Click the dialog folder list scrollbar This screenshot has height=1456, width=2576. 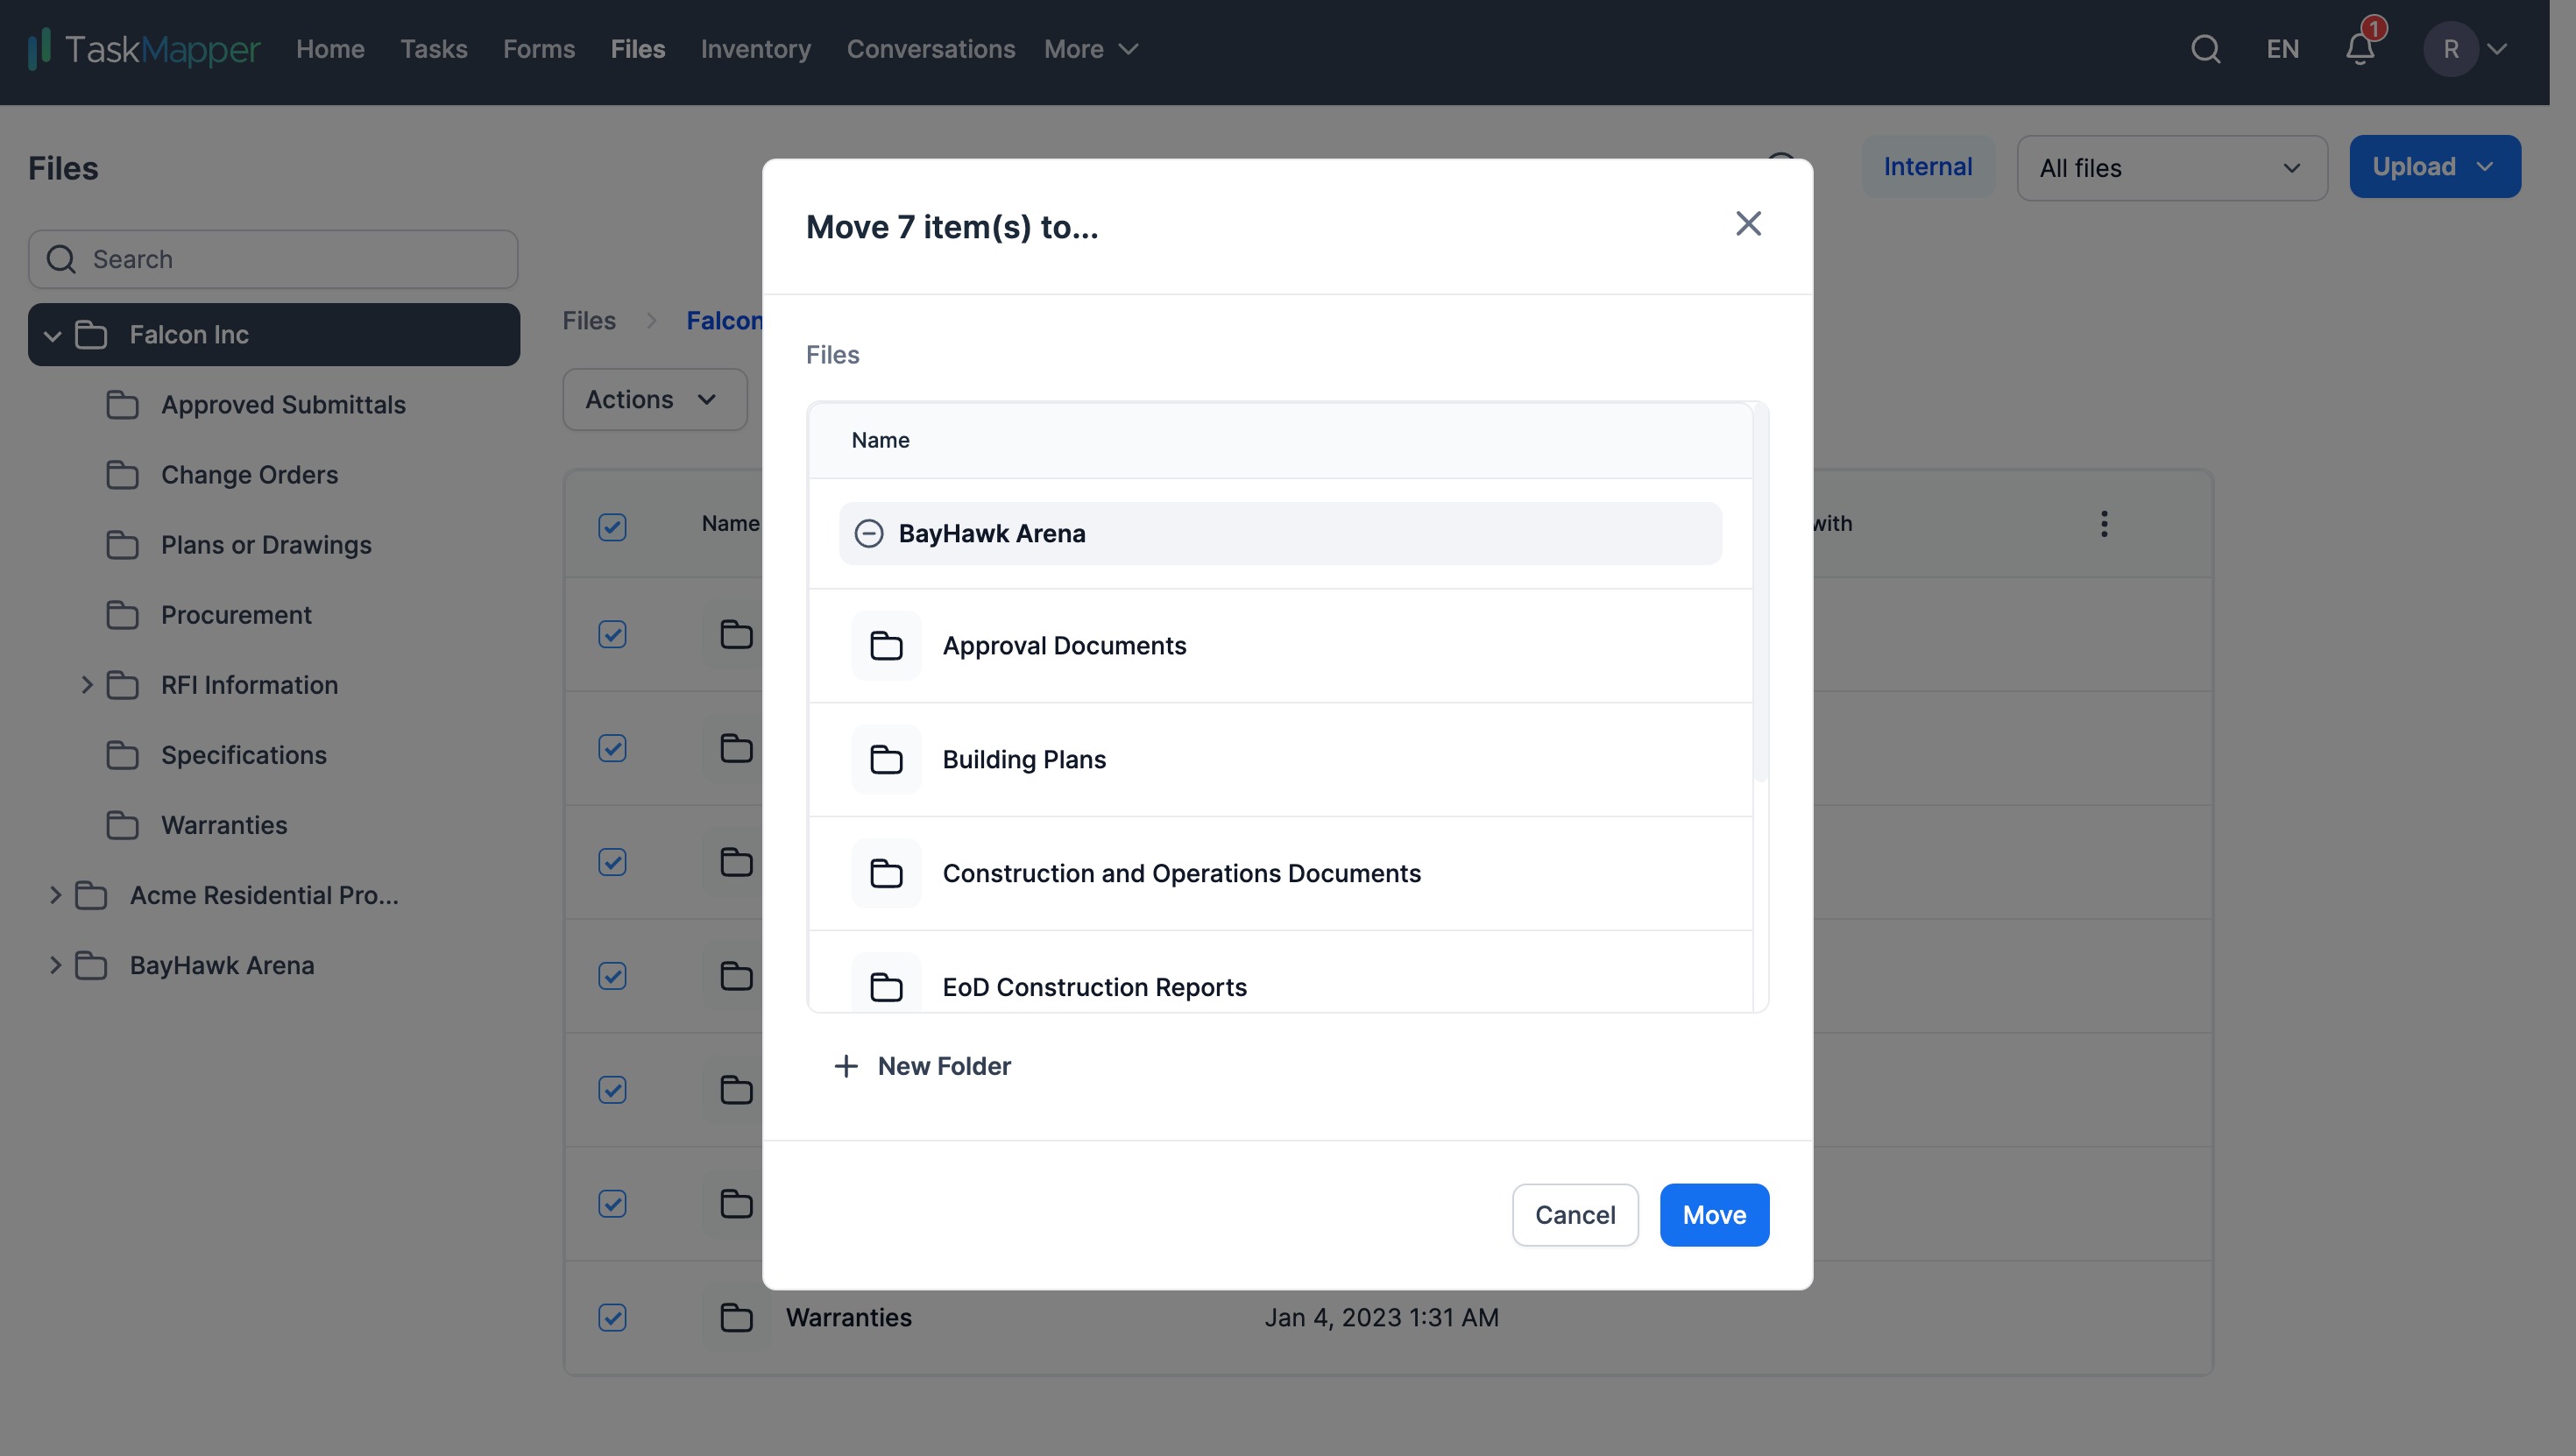click(1761, 592)
